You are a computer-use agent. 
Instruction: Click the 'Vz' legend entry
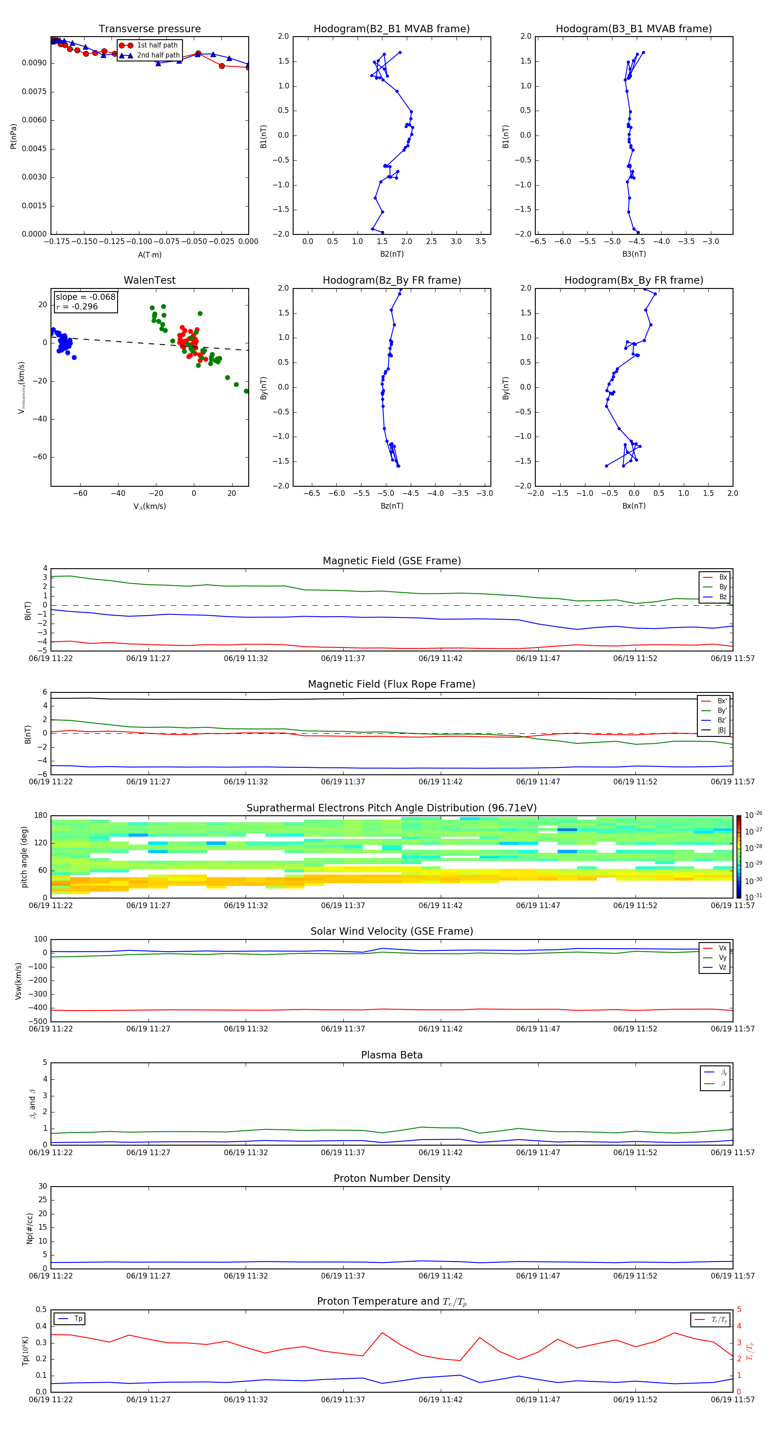(x=715, y=967)
